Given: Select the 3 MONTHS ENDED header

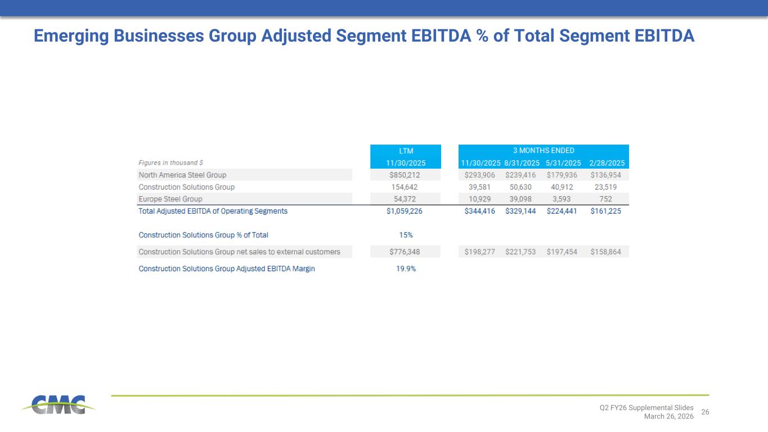Looking at the screenshot, I should coord(543,151).
